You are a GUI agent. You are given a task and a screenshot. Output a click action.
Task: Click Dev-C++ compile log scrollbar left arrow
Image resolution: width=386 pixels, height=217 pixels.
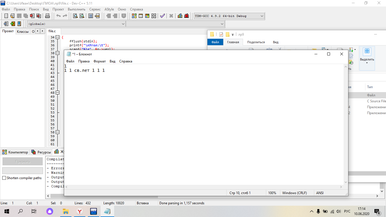48,196
